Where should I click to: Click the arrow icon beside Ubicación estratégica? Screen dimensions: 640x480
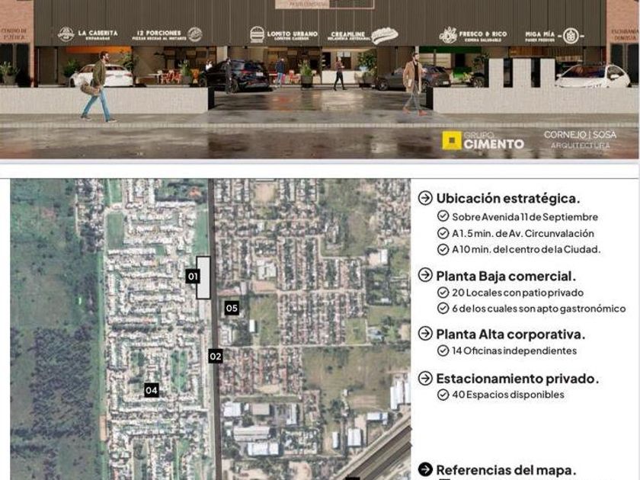coord(425,198)
